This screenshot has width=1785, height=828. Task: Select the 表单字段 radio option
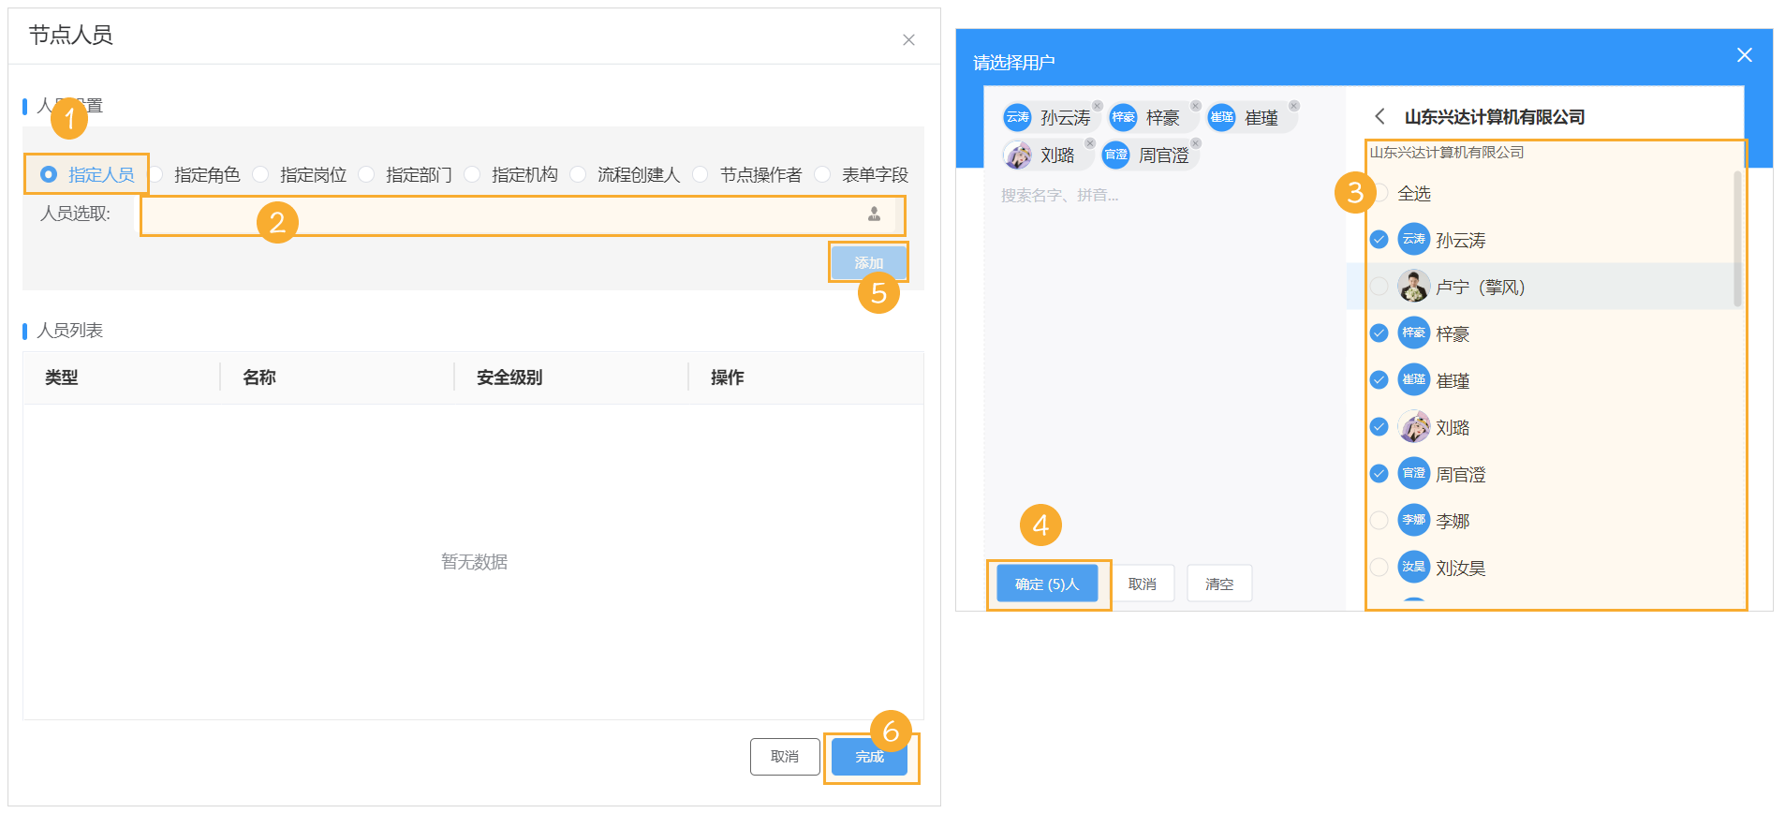823,174
